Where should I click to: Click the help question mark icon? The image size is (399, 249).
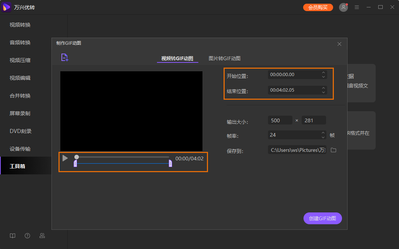(x=27, y=236)
